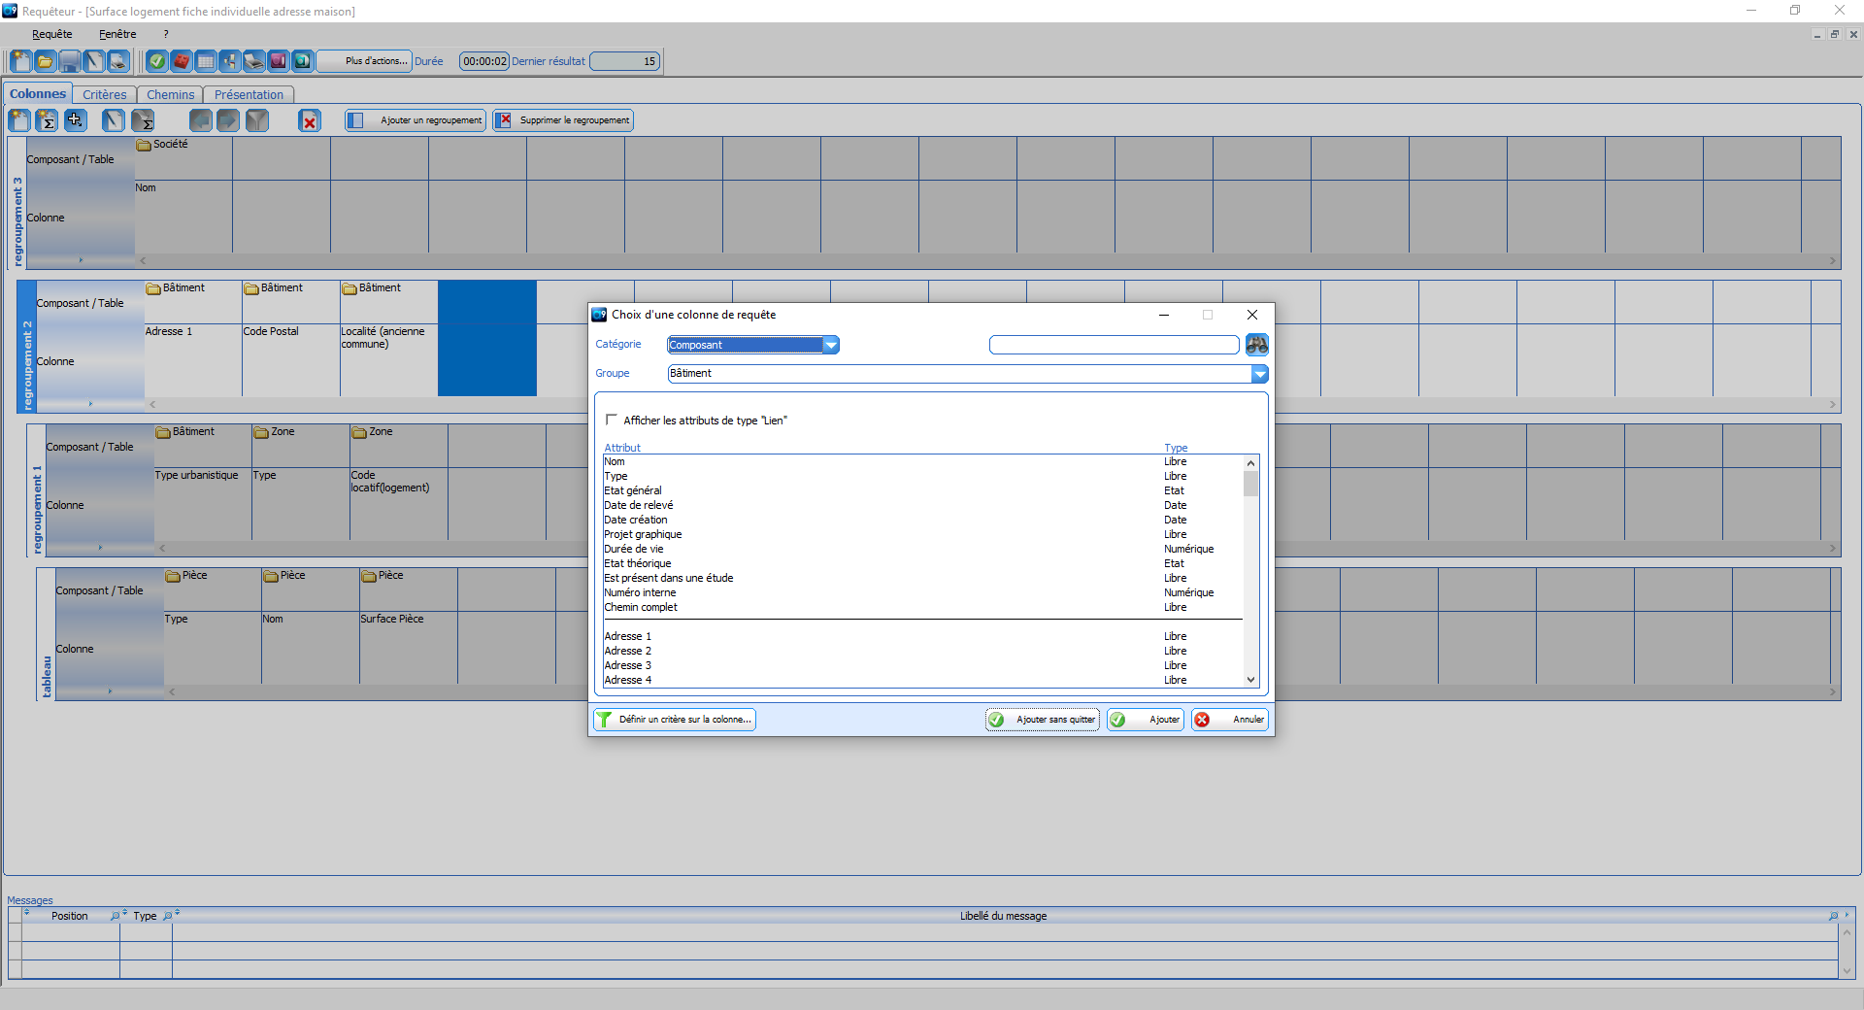The height and width of the screenshot is (1010, 1864).
Task: Expand the Groupe dropdown showing Bâtiment
Action: pyautogui.click(x=1259, y=374)
